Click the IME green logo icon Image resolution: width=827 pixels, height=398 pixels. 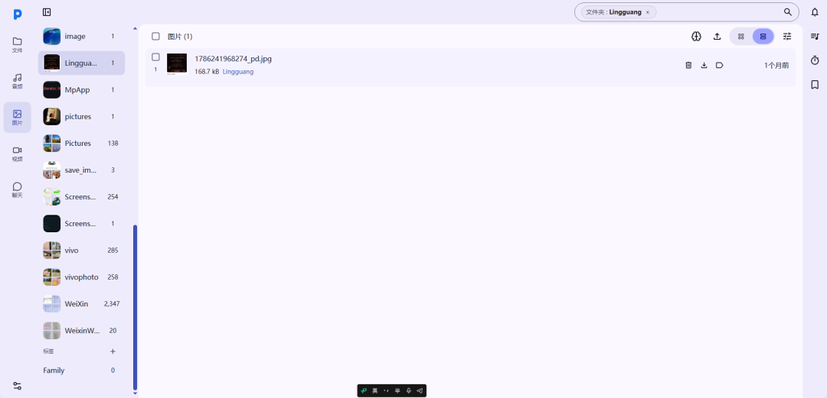pyautogui.click(x=364, y=390)
